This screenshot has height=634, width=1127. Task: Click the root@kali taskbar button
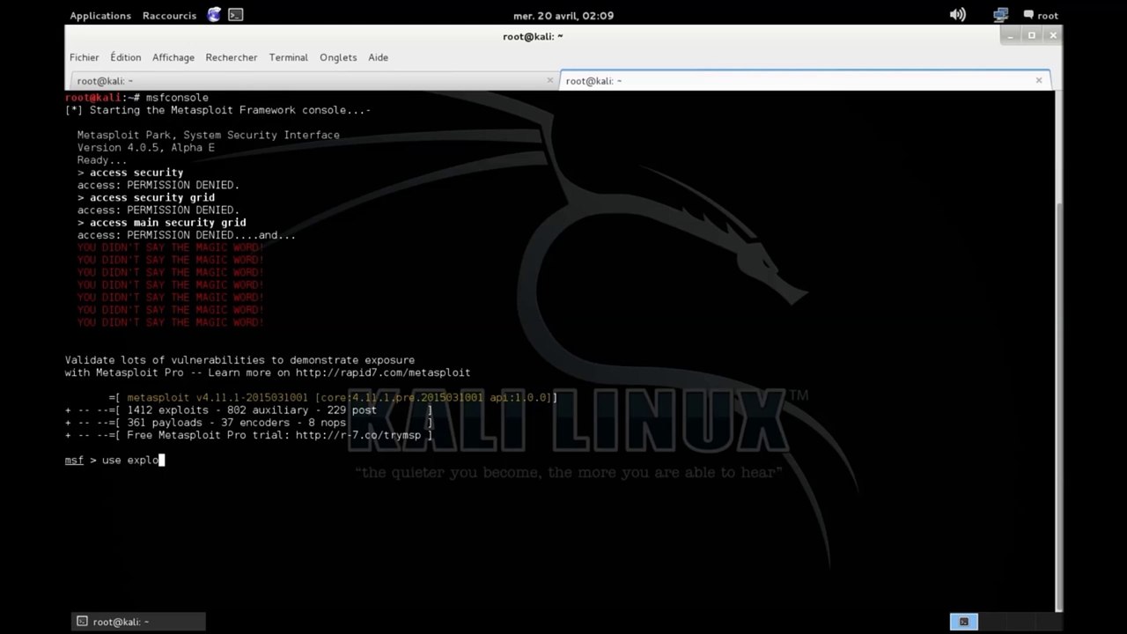click(x=138, y=622)
